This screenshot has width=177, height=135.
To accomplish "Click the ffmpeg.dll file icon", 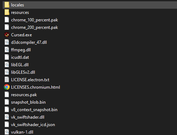I will 7,50.
